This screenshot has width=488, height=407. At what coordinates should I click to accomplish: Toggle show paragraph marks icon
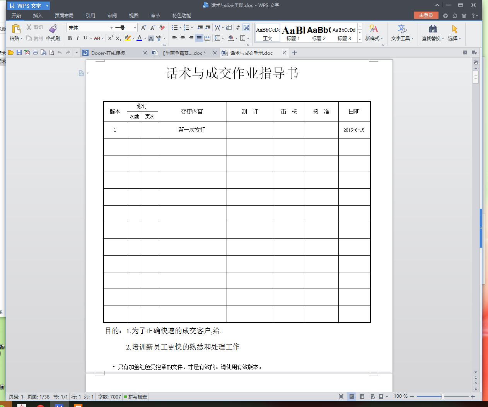click(x=238, y=27)
